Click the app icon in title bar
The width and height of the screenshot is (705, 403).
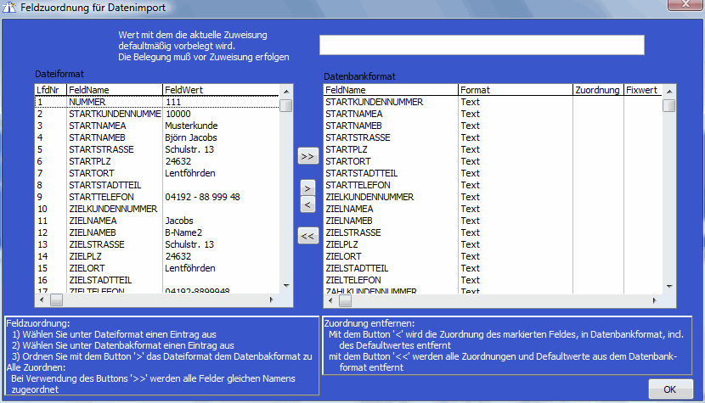click(x=10, y=8)
